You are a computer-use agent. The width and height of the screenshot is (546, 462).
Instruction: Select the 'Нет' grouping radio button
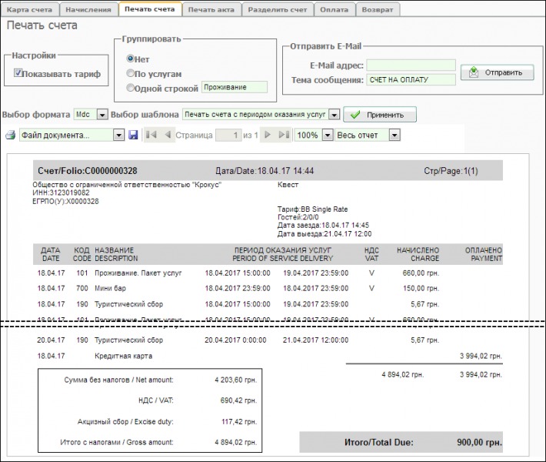click(130, 59)
